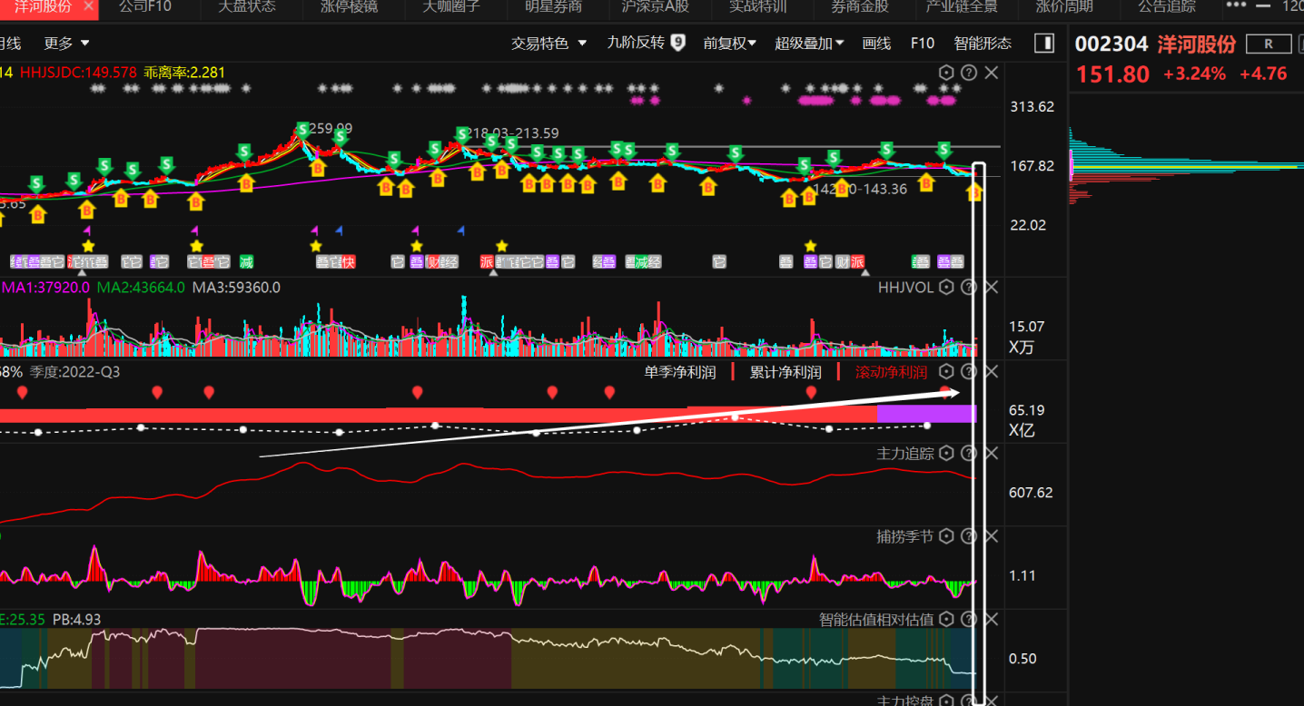Open settings icon of the HHJVOL panel
The image size is (1304, 706).
click(946, 288)
